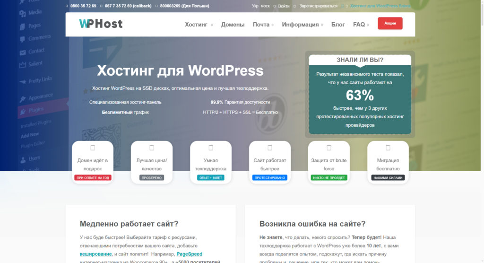Click the page vertical scrollbar
This screenshot has height=263, width=484.
coord(482,131)
